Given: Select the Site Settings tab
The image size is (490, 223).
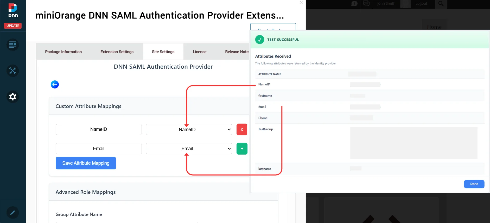Looking at the screenshot, I should (x=163, y=52).
